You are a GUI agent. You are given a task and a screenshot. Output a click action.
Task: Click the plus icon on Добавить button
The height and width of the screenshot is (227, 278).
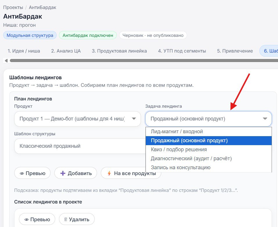pos(63,173)
